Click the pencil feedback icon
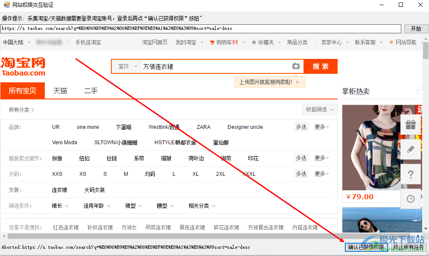The width and height of the screenshot is (429, 256). coord(411,149)
